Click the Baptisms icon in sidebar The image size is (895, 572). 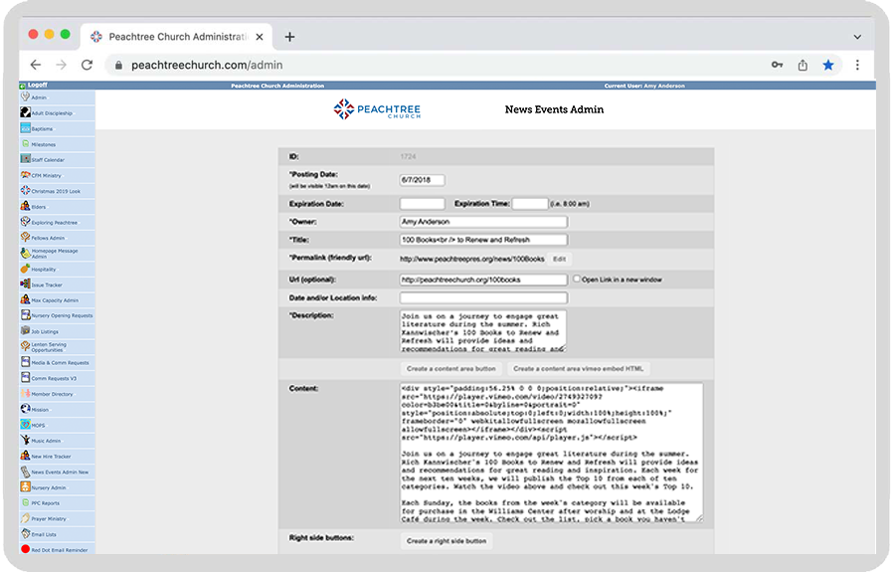click(x=25, y=128)
